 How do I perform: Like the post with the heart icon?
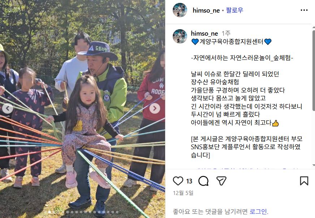point(178,181)
